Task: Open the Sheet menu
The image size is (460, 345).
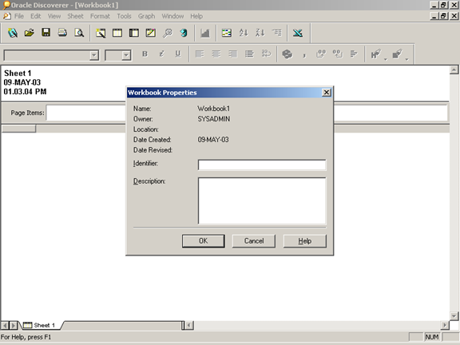Action: point(75,16)
